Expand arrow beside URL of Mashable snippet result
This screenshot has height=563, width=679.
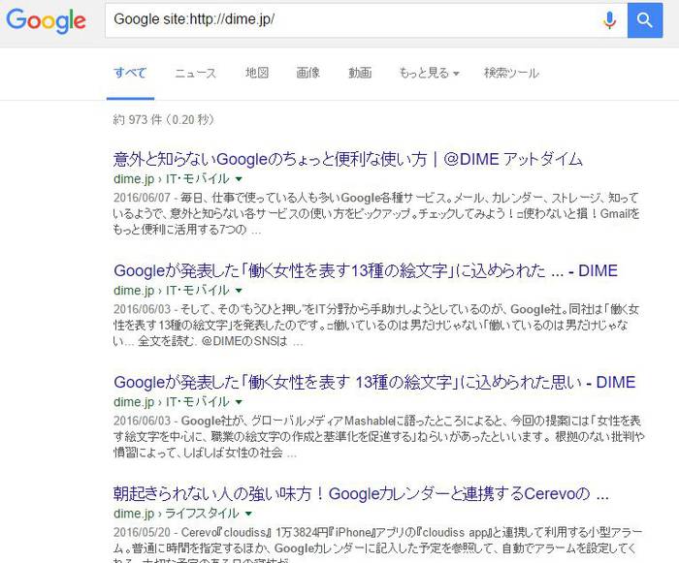[x=239, y=402]
